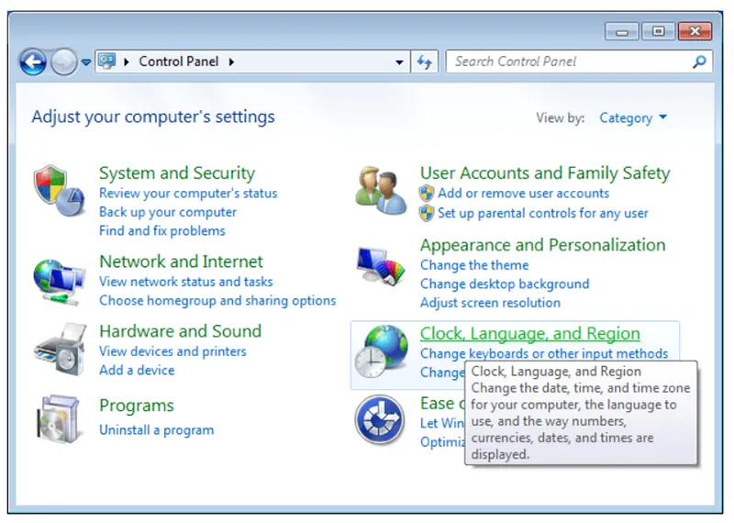Image resolution: width=734 pixels, height=523 pixels.
Task: Click the Back arrow button
Action: click(33, 61)
